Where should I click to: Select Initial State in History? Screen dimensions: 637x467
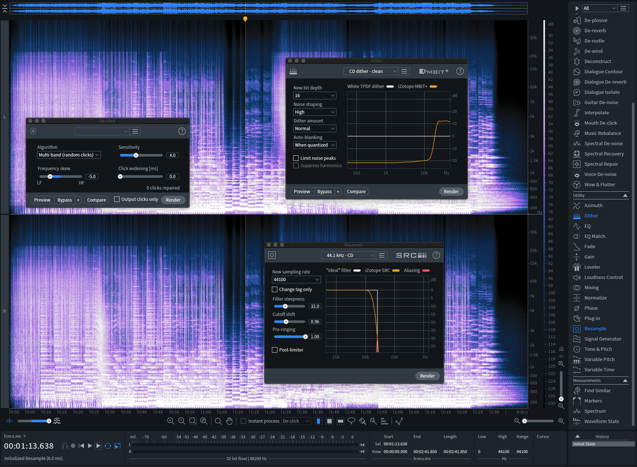pos(603,444)
